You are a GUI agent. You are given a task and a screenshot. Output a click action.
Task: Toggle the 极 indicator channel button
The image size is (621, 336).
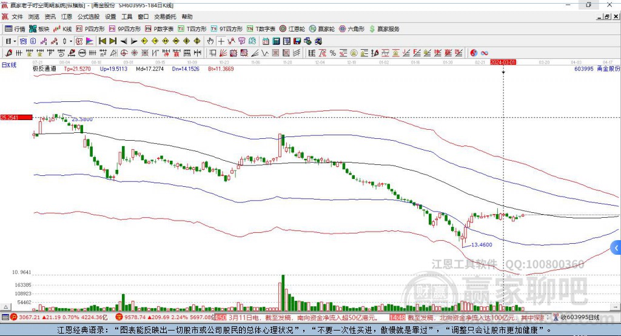coord(79,41)
